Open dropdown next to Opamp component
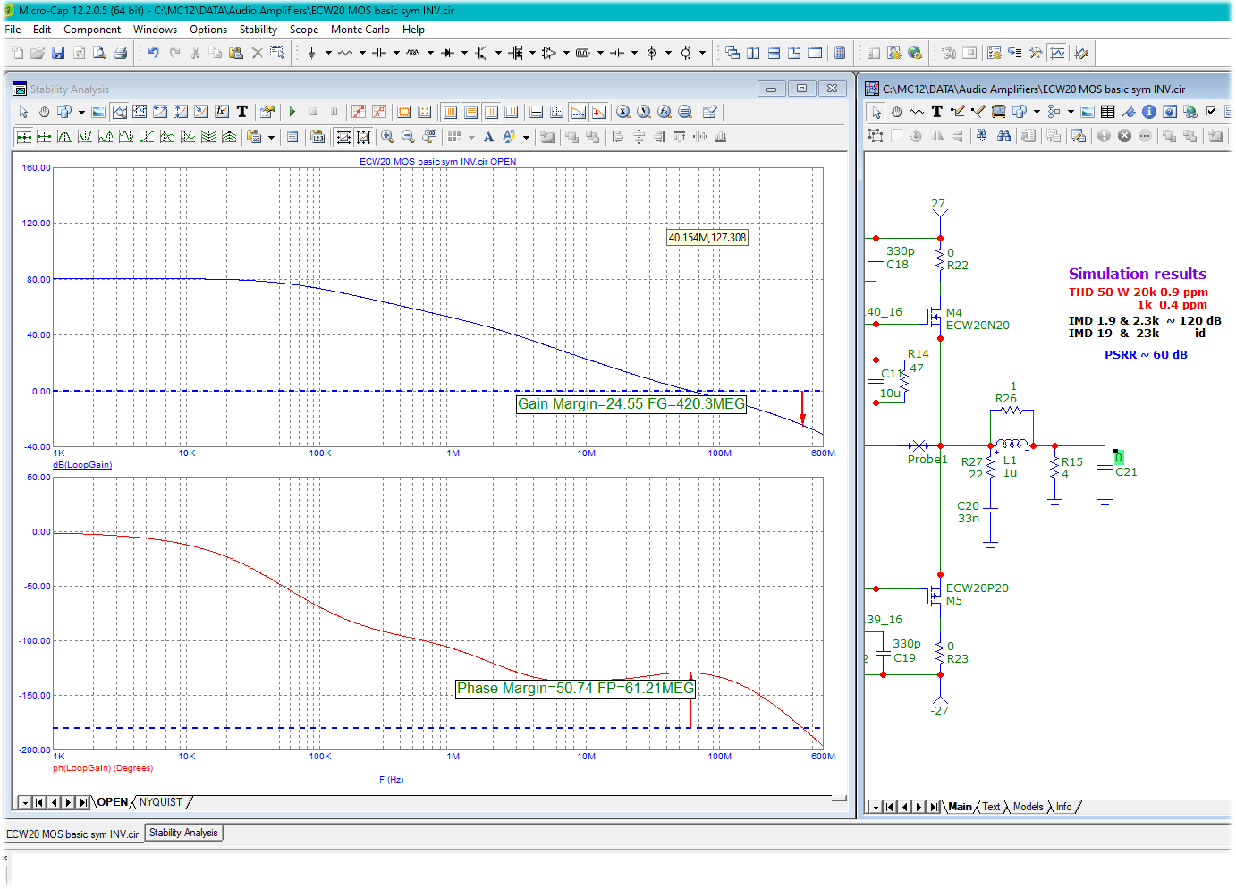 [x=566, y=53]
